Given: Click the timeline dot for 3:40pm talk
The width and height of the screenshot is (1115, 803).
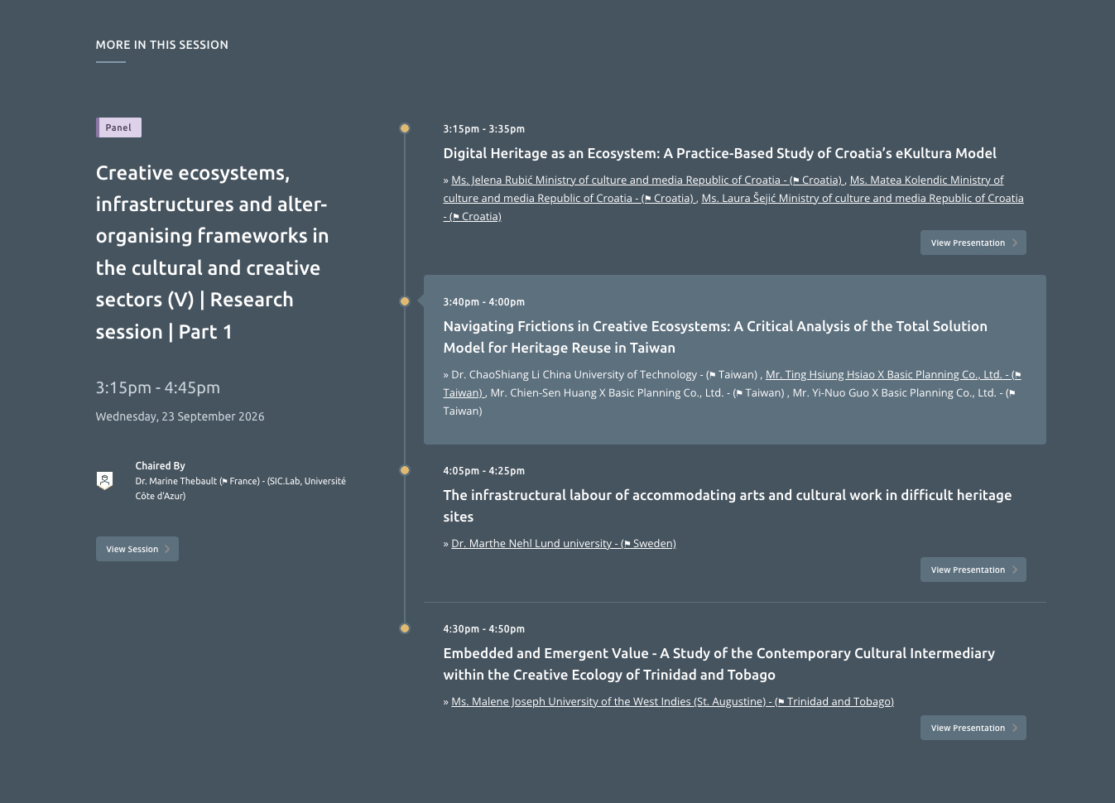Looking at the screenshot, I should click(405, 301).
